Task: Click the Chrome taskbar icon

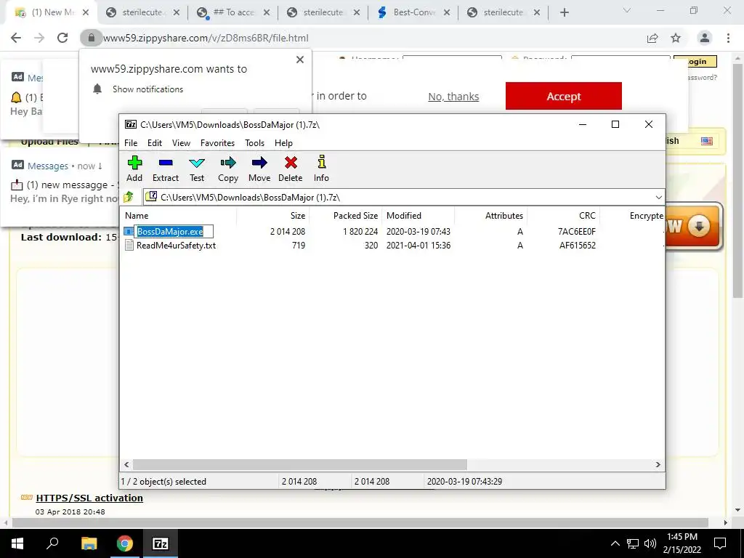Action: point(124,543)
